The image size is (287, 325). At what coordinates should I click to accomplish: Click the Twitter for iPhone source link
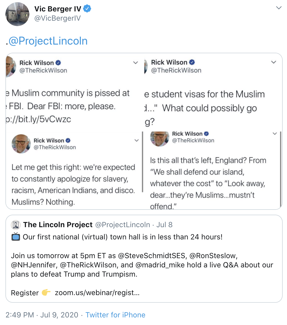click(115, 315)
